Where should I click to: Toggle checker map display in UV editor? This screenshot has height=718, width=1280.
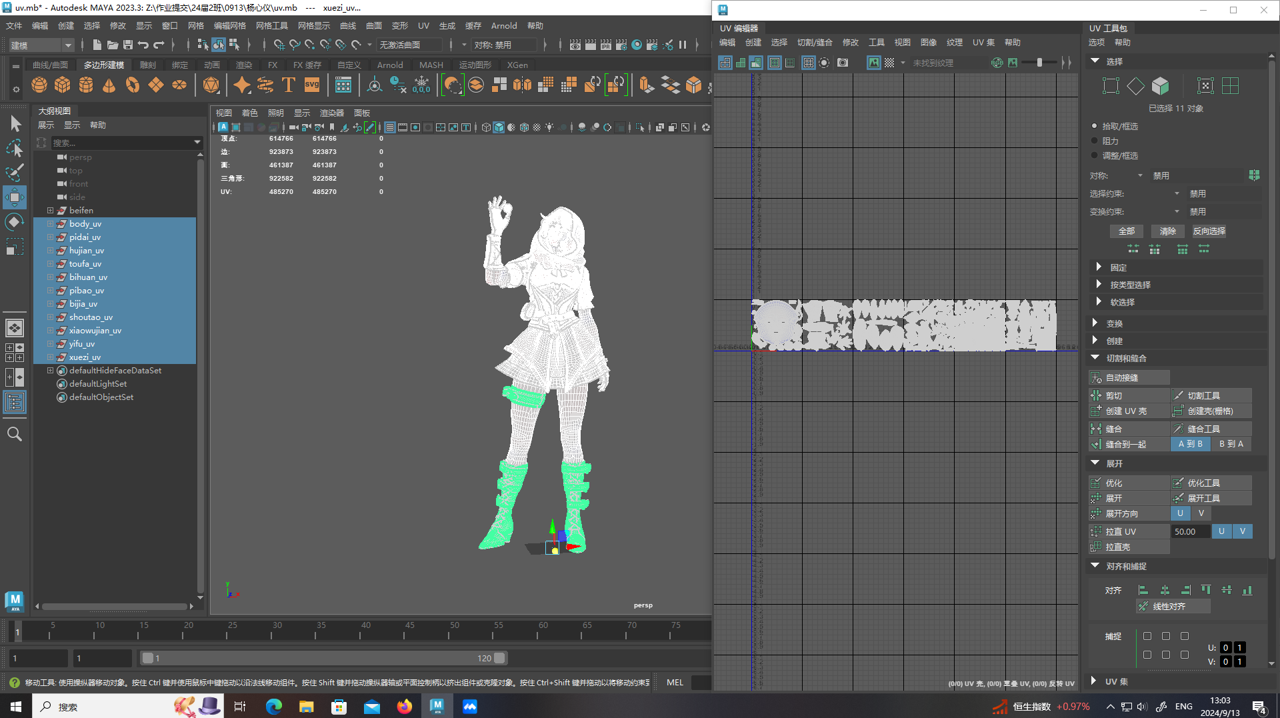pyautogui.click(x=889, y=63)
